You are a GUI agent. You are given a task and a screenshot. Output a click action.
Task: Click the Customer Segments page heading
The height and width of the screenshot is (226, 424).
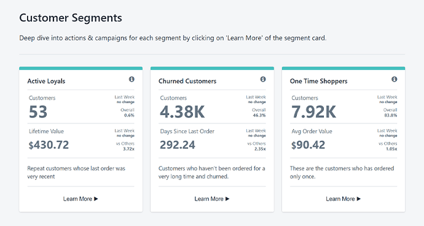[71, 18]
